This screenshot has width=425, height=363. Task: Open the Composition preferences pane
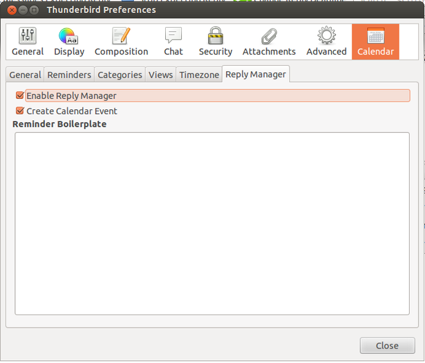click(x=121, y=41)
